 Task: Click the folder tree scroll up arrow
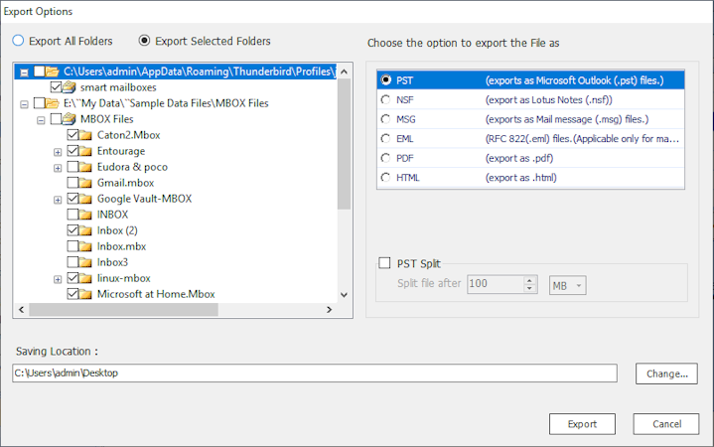tap(345, 72)
